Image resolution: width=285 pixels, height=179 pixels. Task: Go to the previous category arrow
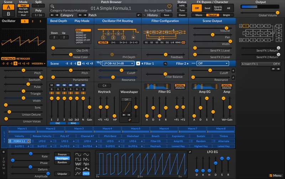point(52,15)
